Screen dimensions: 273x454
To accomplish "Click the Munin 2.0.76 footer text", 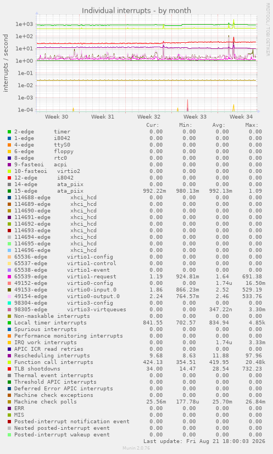I will tap(136, 448).
